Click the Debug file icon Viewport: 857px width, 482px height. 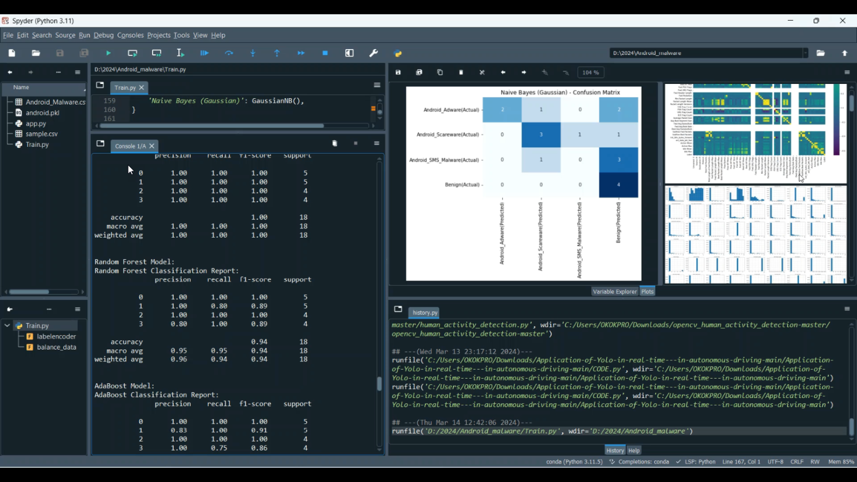coord(205,53)
